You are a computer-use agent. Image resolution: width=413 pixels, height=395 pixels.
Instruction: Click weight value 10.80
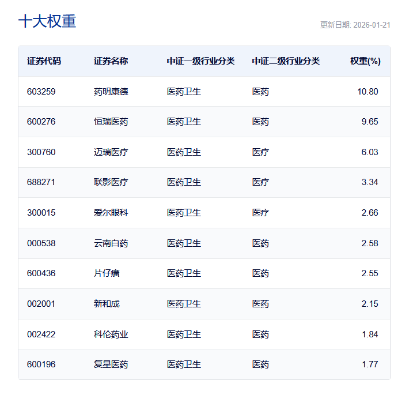[367, 91]
